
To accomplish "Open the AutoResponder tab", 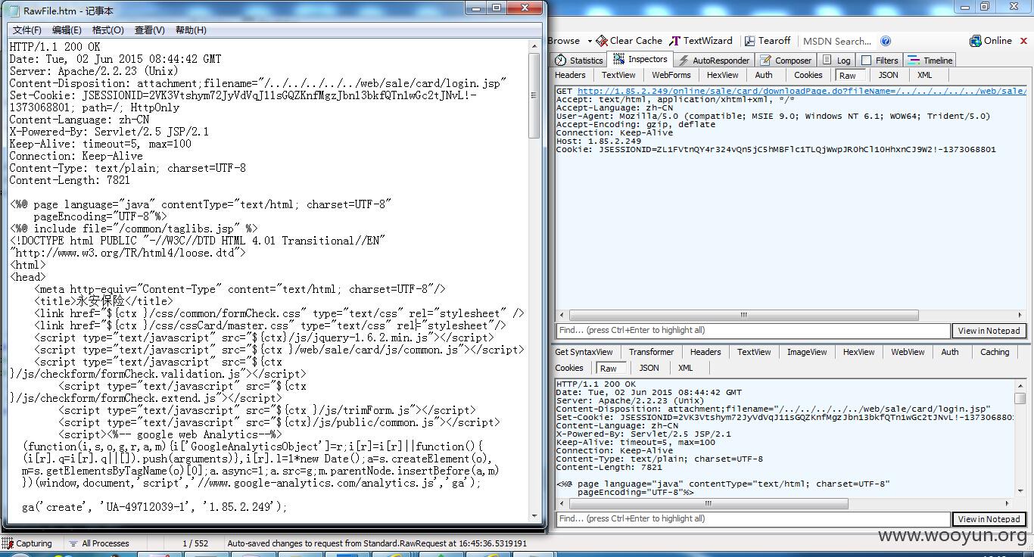I will click(x=713, y=61).
